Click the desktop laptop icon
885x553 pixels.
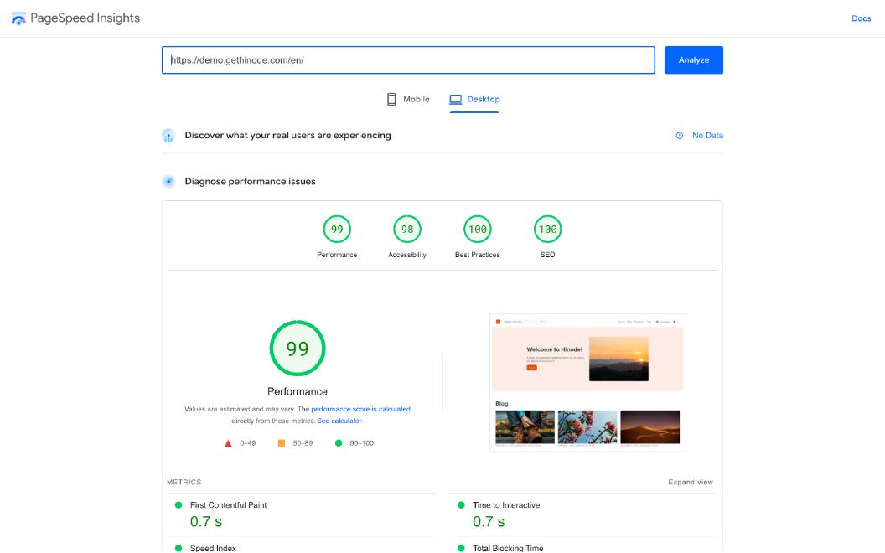pyautogui.click(x=456, y=99)
